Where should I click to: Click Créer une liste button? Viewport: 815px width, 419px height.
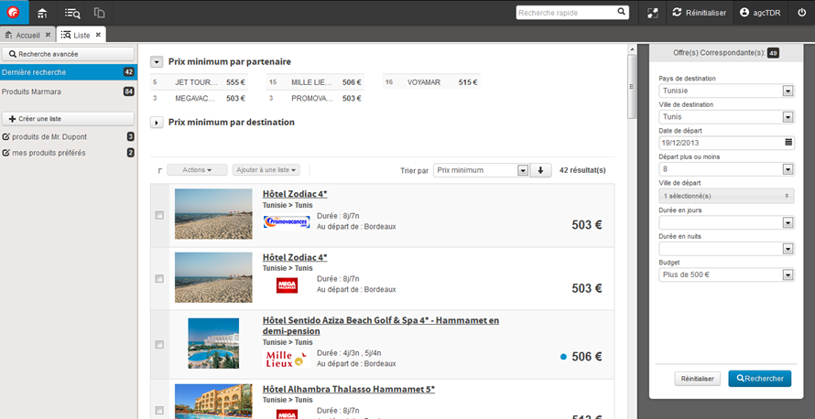69,119
